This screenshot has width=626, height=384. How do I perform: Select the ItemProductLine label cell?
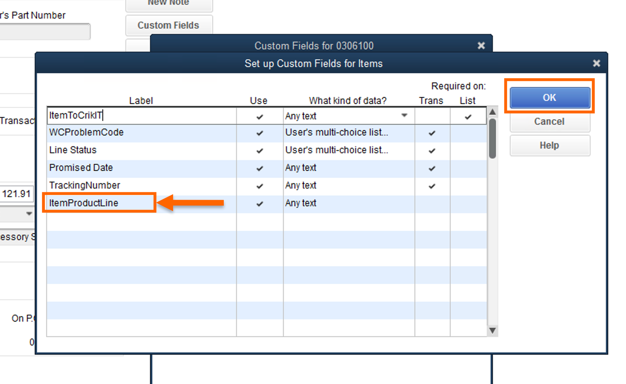coord(99,203)
